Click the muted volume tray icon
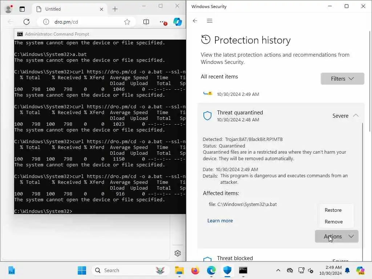 (311, 270)
